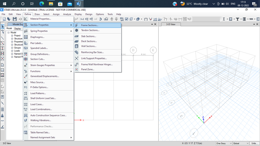This screenshot has height=146, width=260.
Task: Click grid bubble D in plan view
Action: pyautogui.click(x=133, y=50)
